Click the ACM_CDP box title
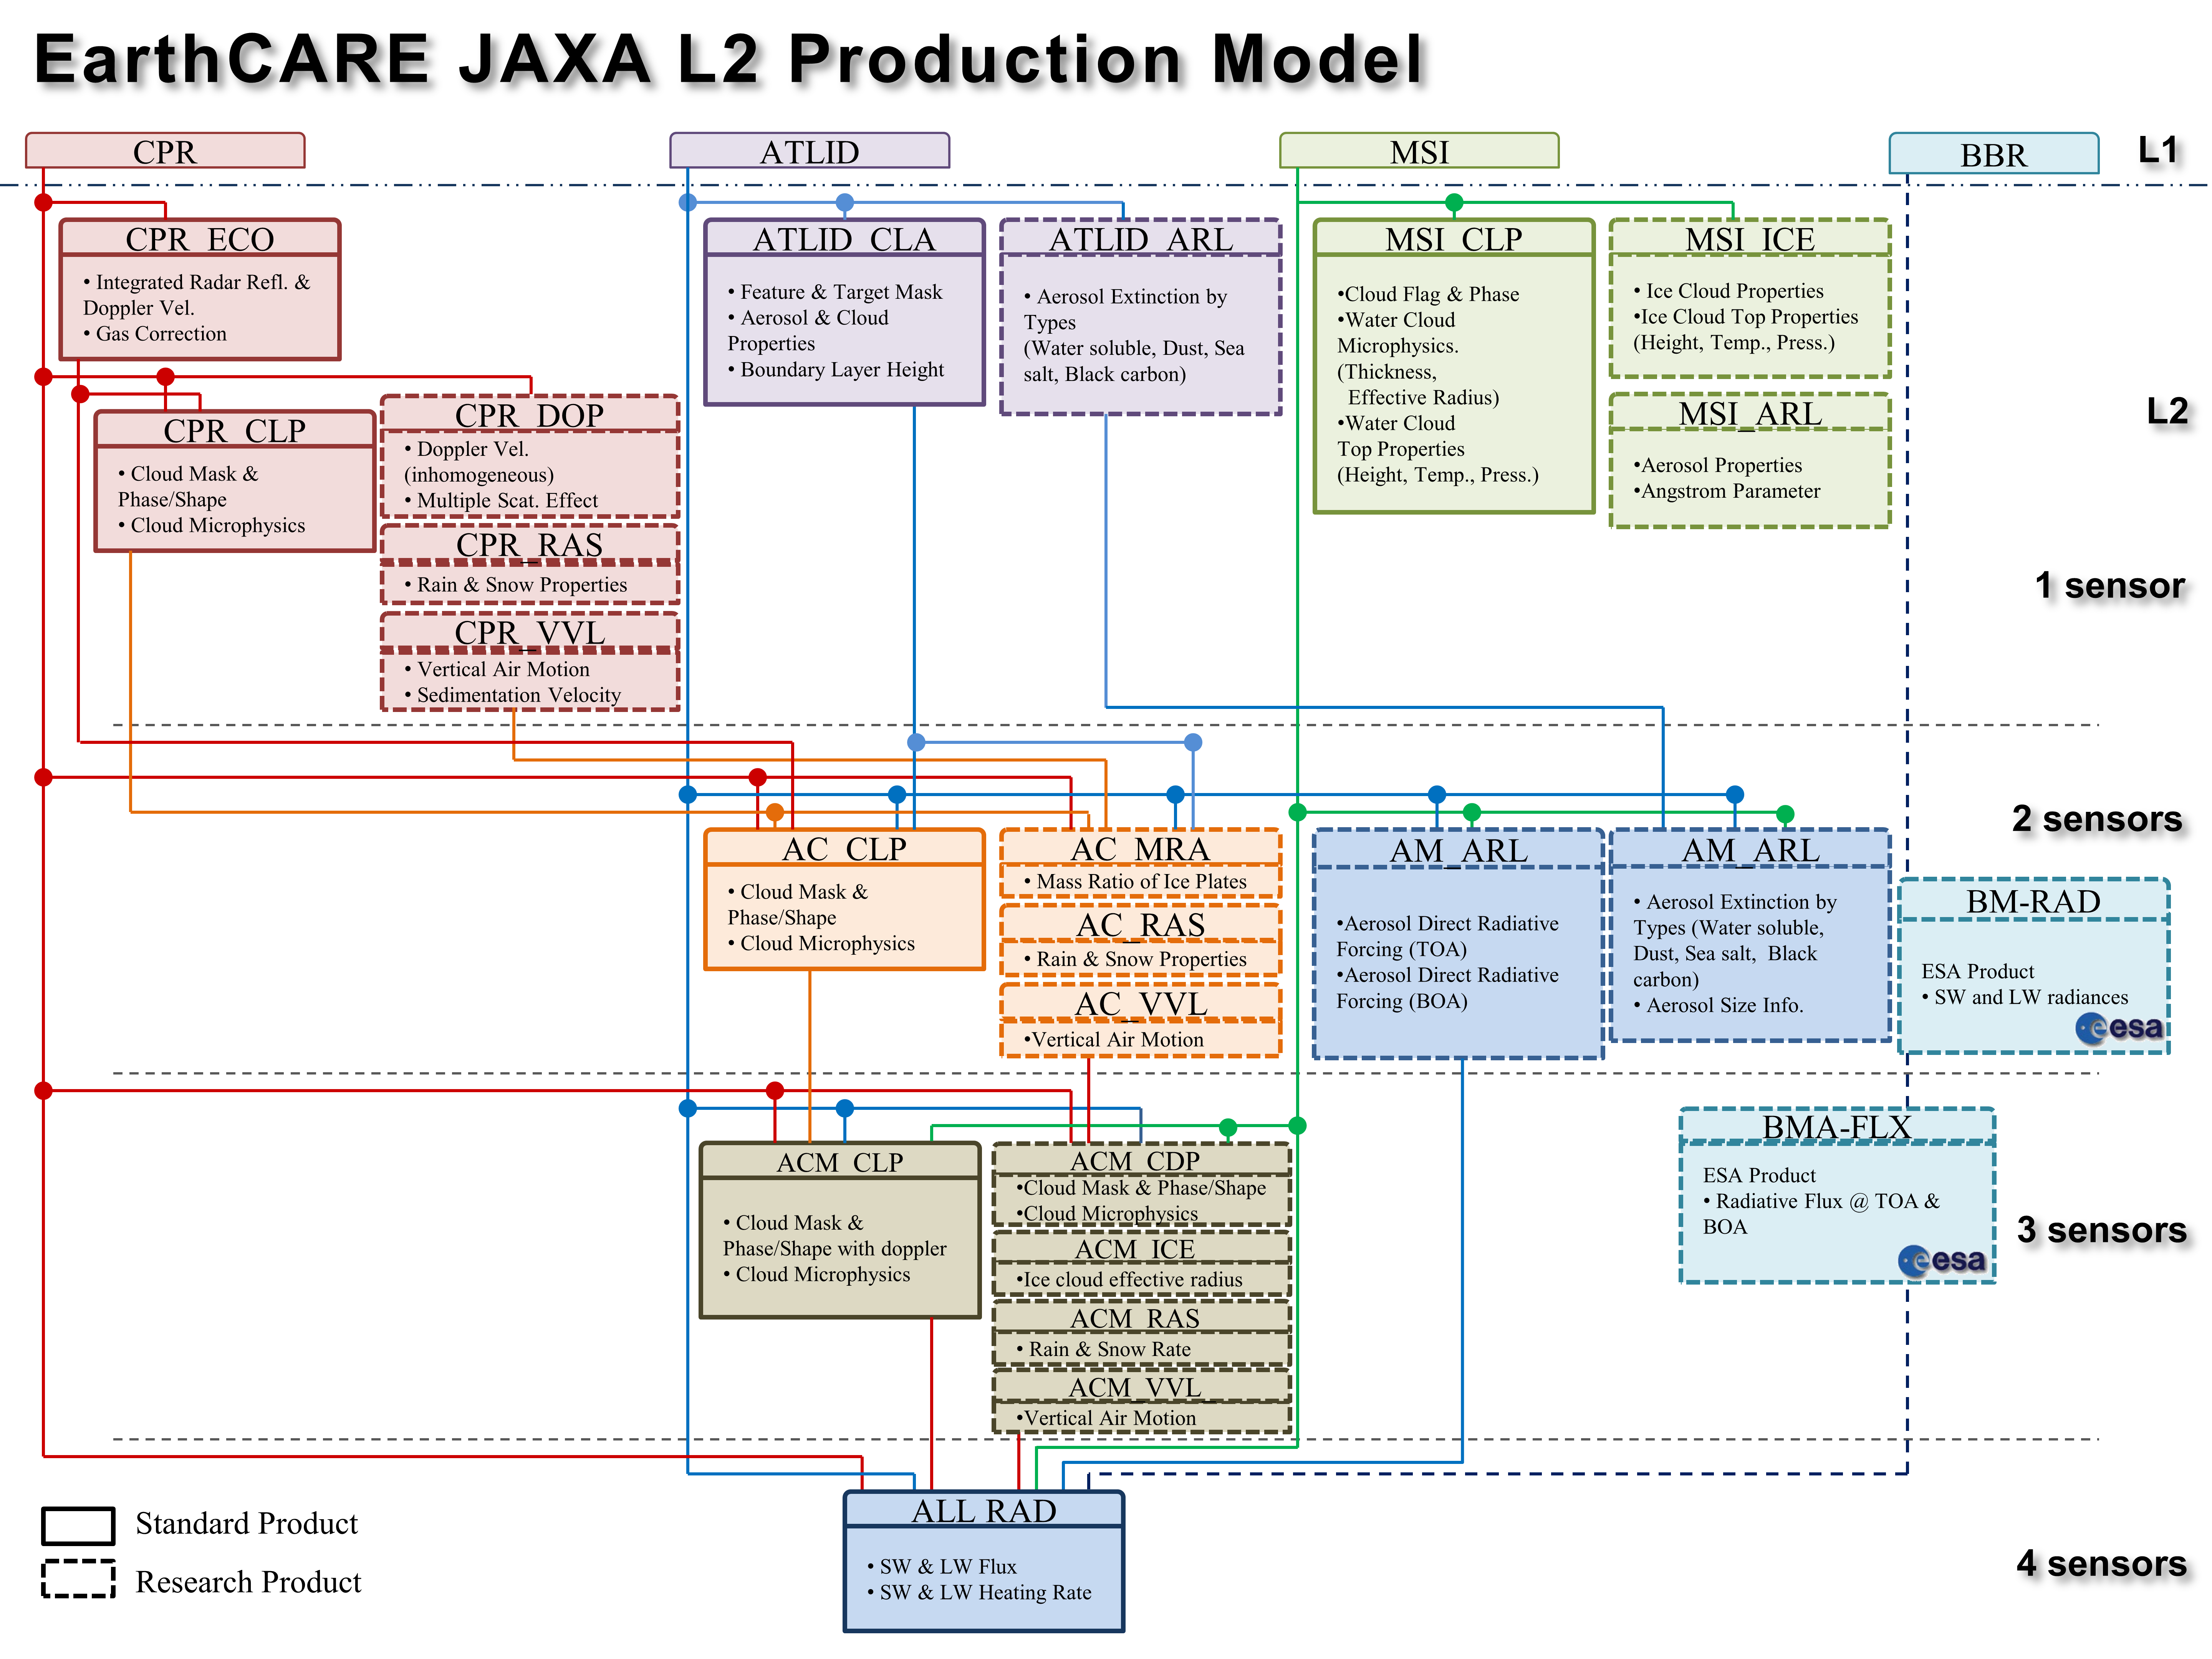Image resolution: width=2212 pixels, height=1659 pixels. click(x=1135, y=1161)
